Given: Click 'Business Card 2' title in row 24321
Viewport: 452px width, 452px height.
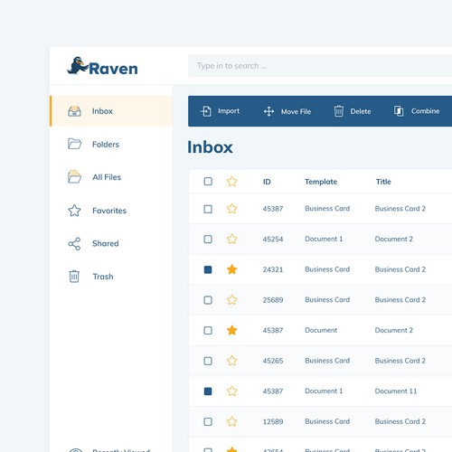Looking at the screenshot, I should 400,269.
